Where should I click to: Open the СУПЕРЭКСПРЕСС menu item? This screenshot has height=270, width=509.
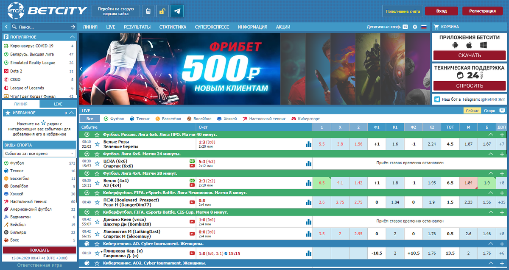click(x=212, y=27)
